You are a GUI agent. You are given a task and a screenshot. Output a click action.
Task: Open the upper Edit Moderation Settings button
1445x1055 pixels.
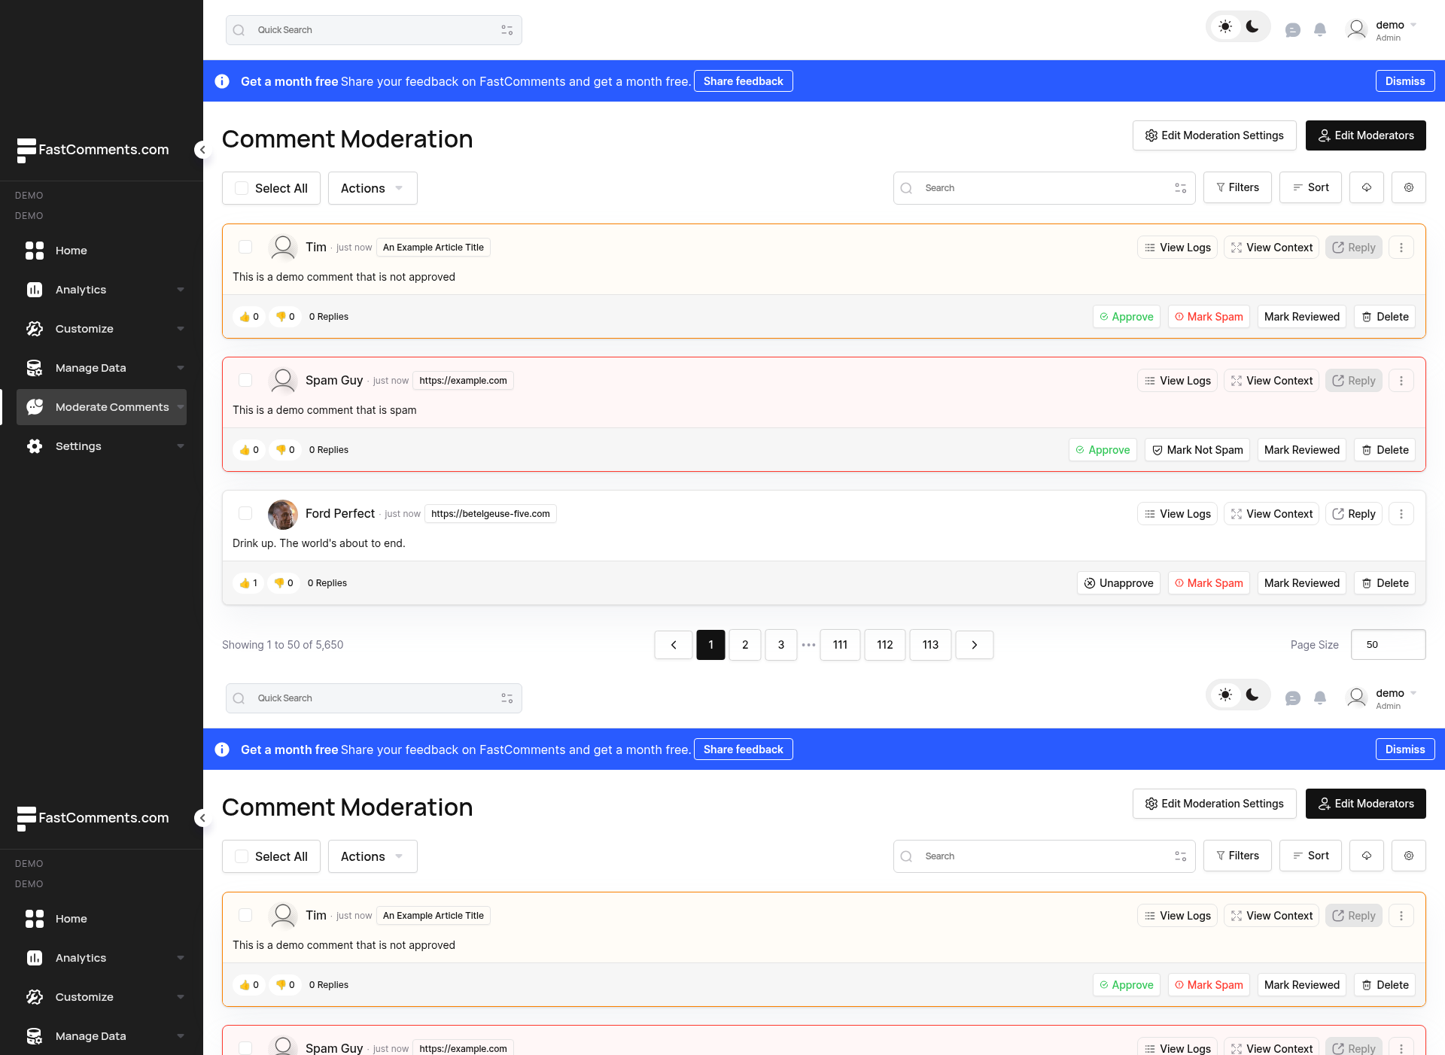coord(1215,135)
